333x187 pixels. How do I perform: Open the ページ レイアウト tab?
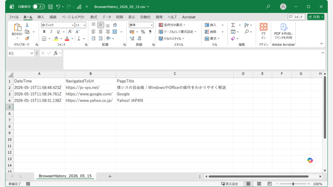[73, 17]
